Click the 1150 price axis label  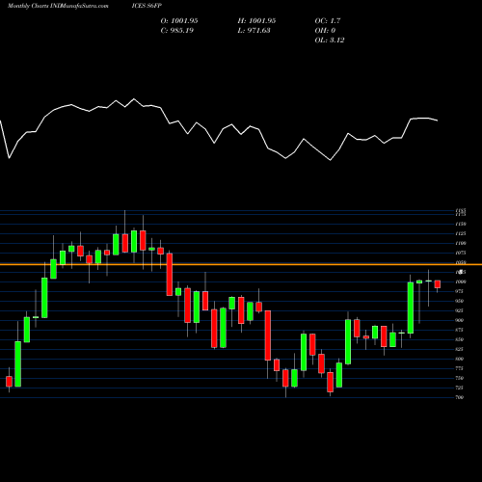pyautogui.click(x=461, y=224)
